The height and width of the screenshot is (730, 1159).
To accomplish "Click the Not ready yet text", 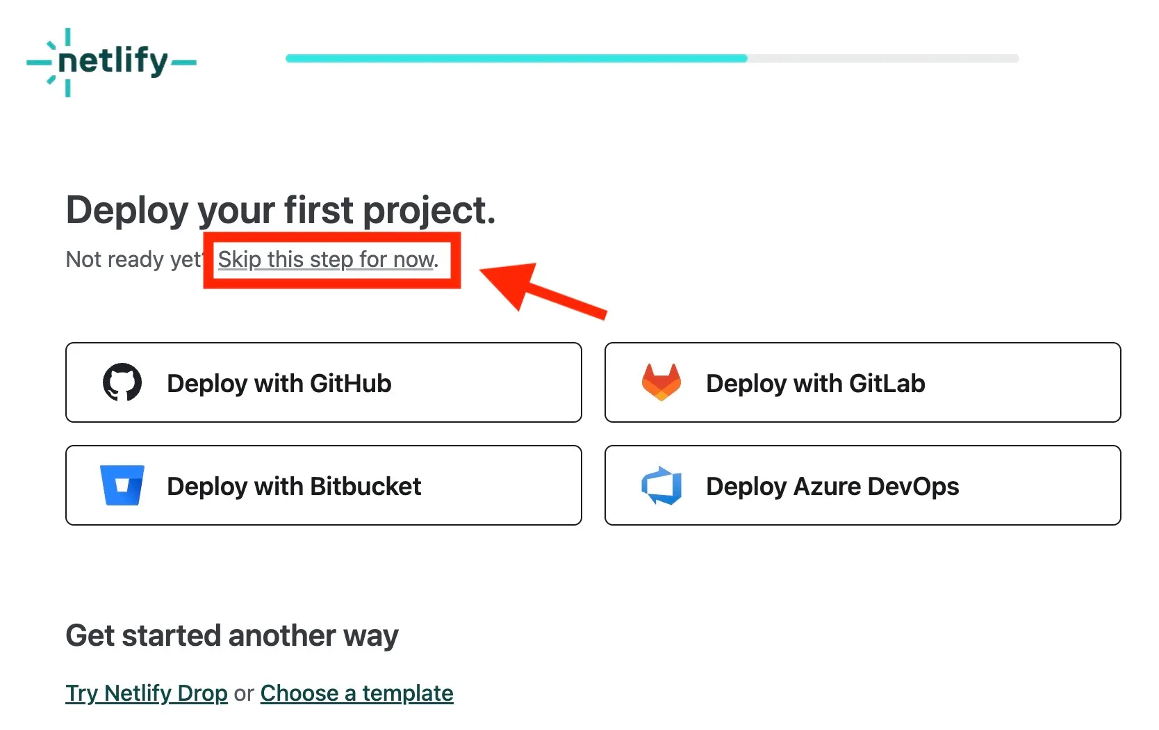I will point(134,259).
